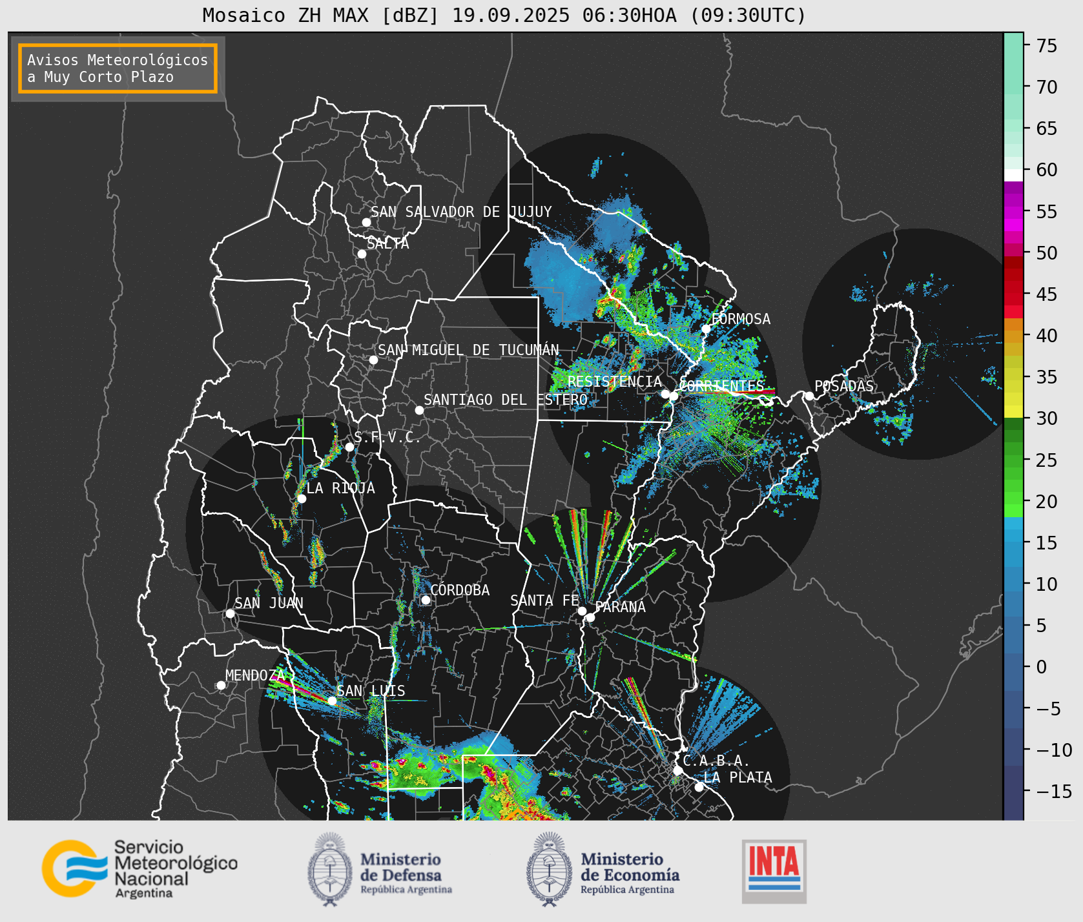Select the Santa Fe city marker

coord(582,611)
